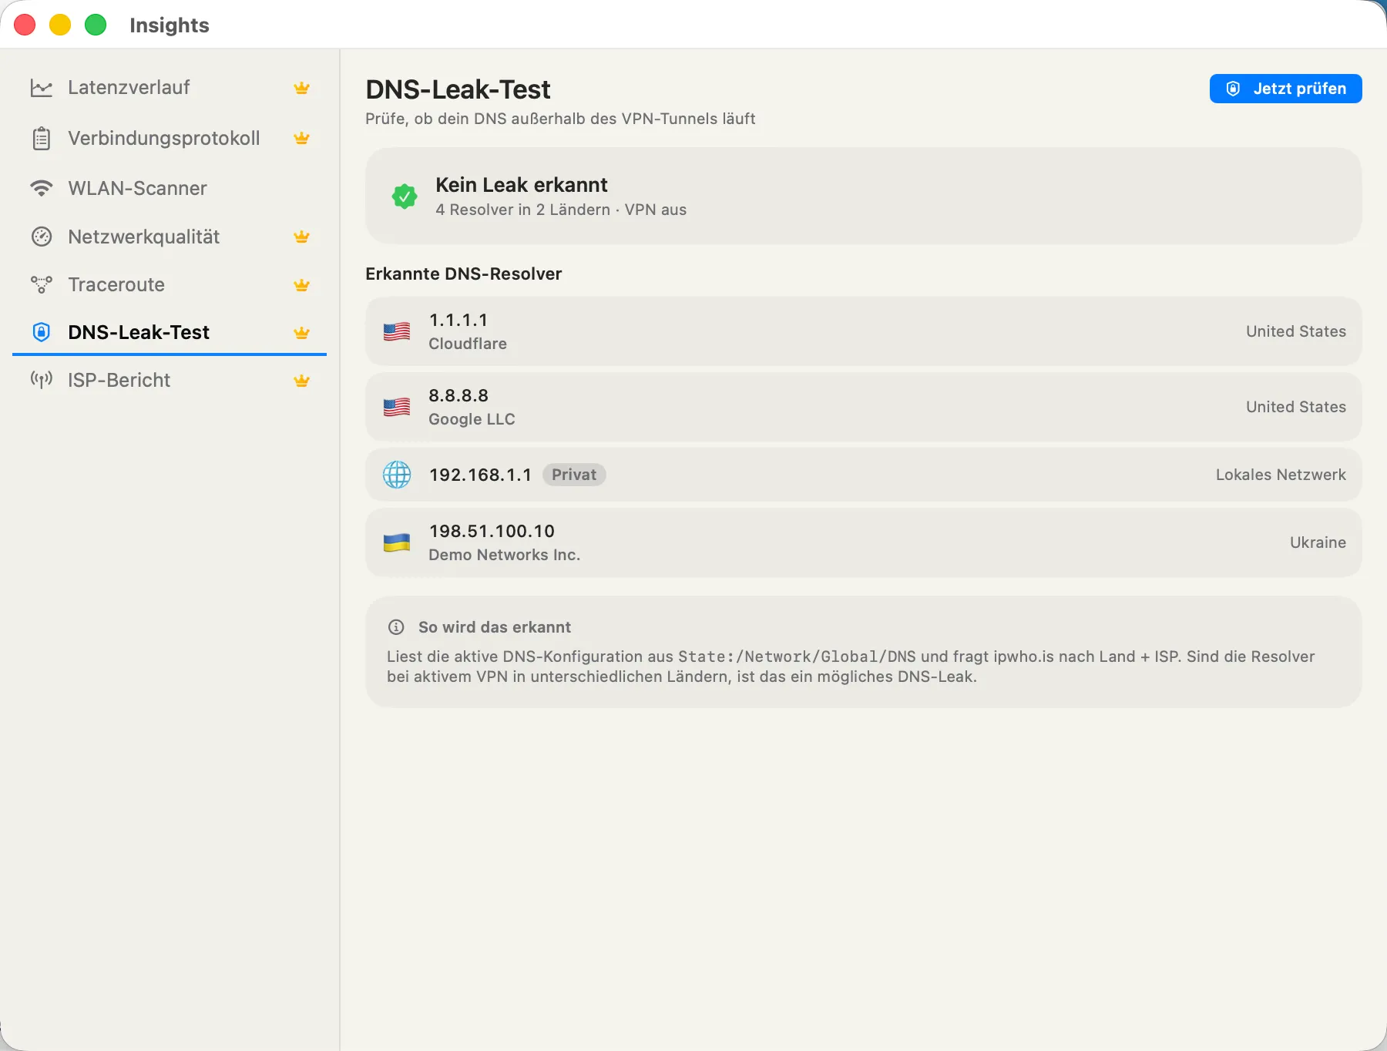
Task: Click the Google LLC provider label
Action: pyautogui.click(x=472, y=419)
